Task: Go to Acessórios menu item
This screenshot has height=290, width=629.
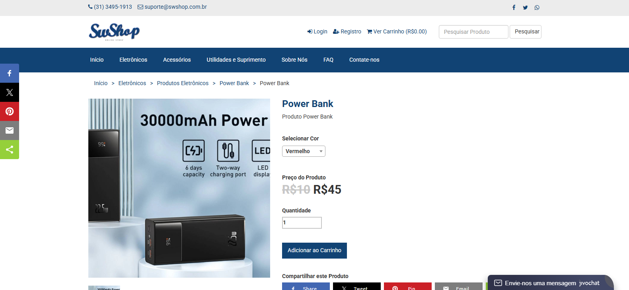Action: 177,60
